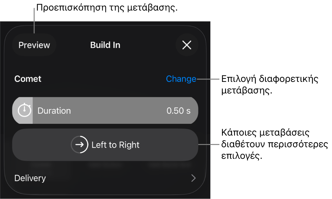Screen dimensions: 332x199
Task: Click the empty space between Comet and Change
Action: click(x=101, y=79)
